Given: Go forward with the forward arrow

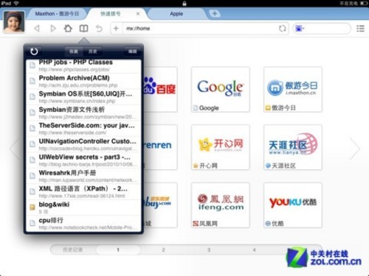Looking at the screenshot, I should tap(52, 29).
